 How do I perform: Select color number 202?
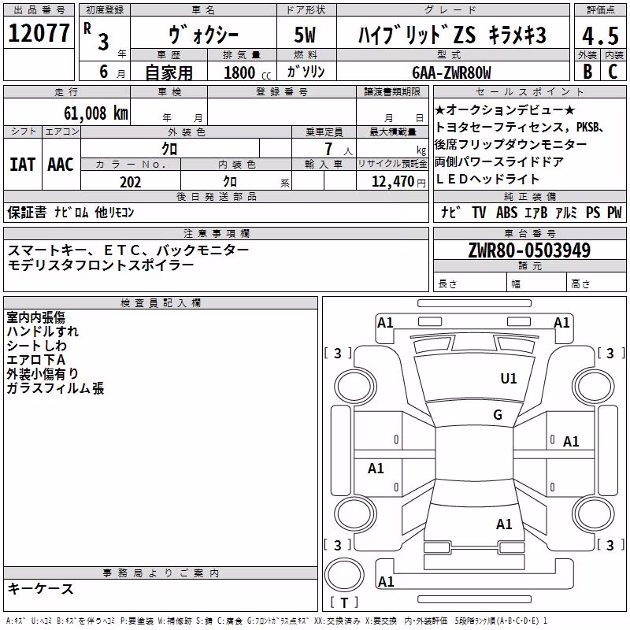(131, 182)
